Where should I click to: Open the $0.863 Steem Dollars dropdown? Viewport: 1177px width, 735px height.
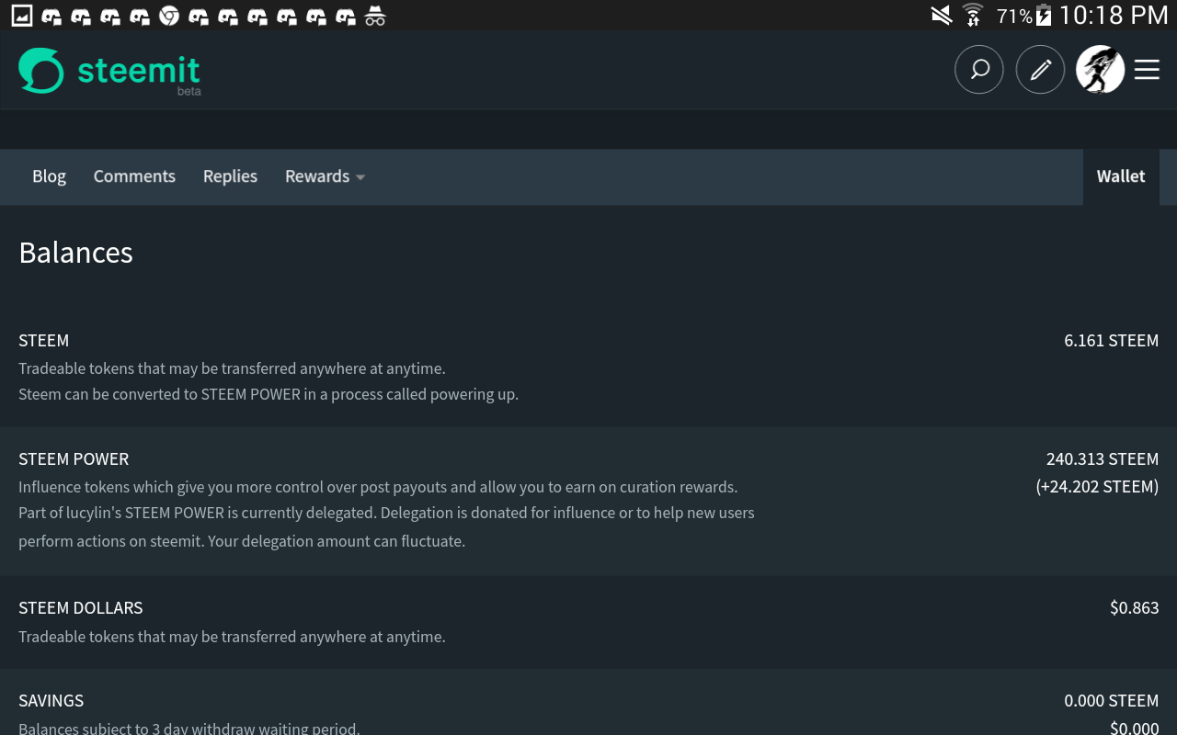(x=1134, y=608)
